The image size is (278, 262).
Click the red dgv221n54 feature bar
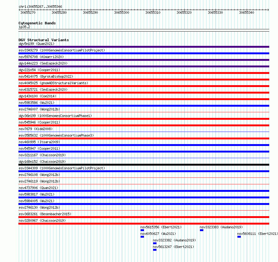[x=144, y=73]
